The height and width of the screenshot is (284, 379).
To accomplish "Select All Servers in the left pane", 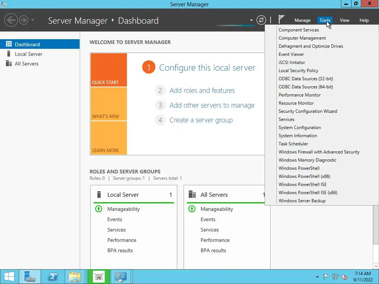I will [x=40, y=64].
